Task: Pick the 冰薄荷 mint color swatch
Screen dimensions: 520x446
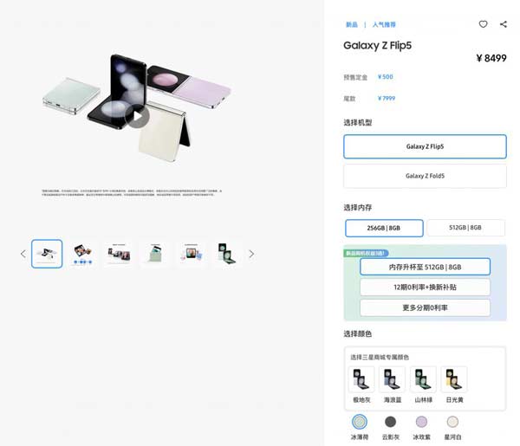Action: click(x=359, y=422)
